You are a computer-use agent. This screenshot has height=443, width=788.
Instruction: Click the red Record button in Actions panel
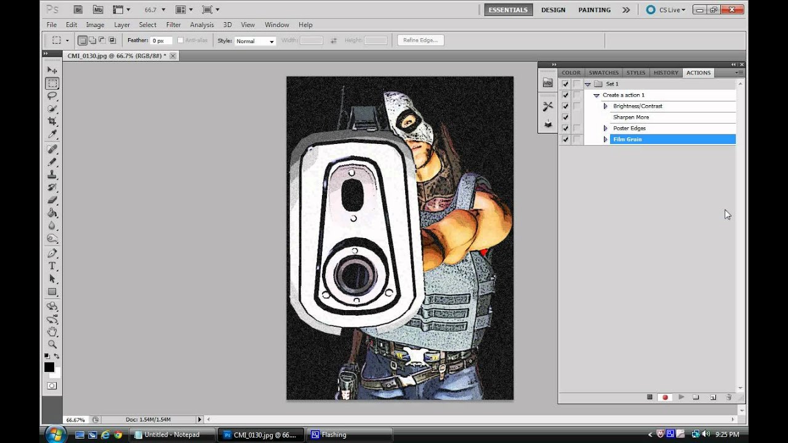tap(665, 397)
